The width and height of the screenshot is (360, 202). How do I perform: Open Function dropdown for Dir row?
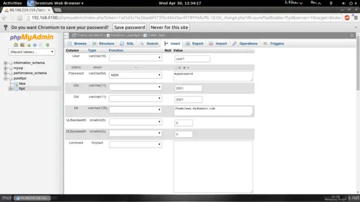click(x=136, y=110)
